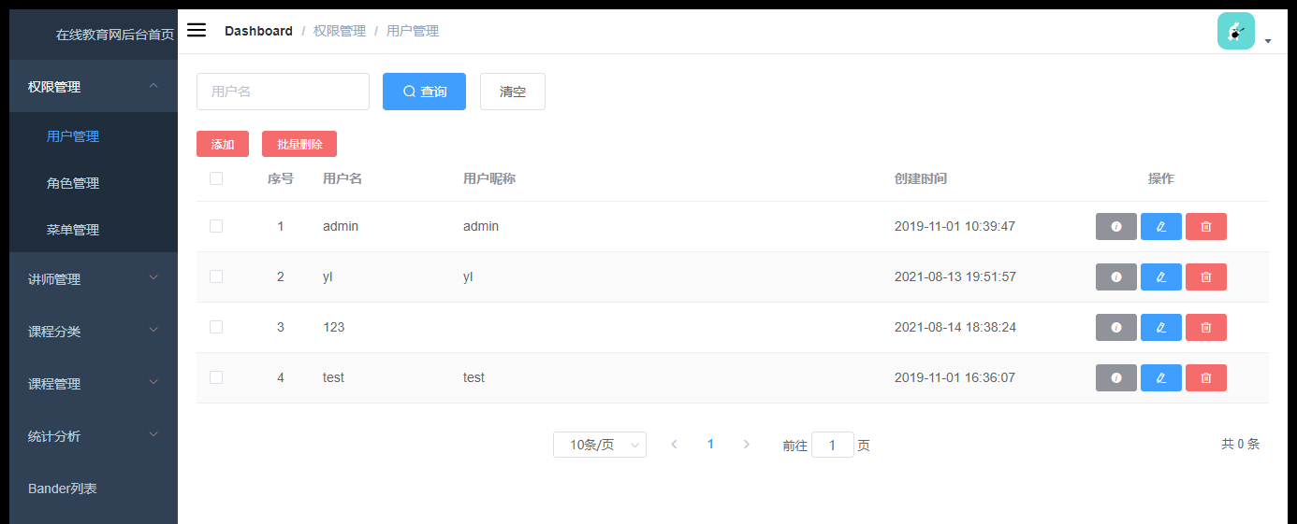Toggle the hamburger sidebar collapse icon
Image resolution: width=1297 pixels, height=524 pixels.
[197, 30]
